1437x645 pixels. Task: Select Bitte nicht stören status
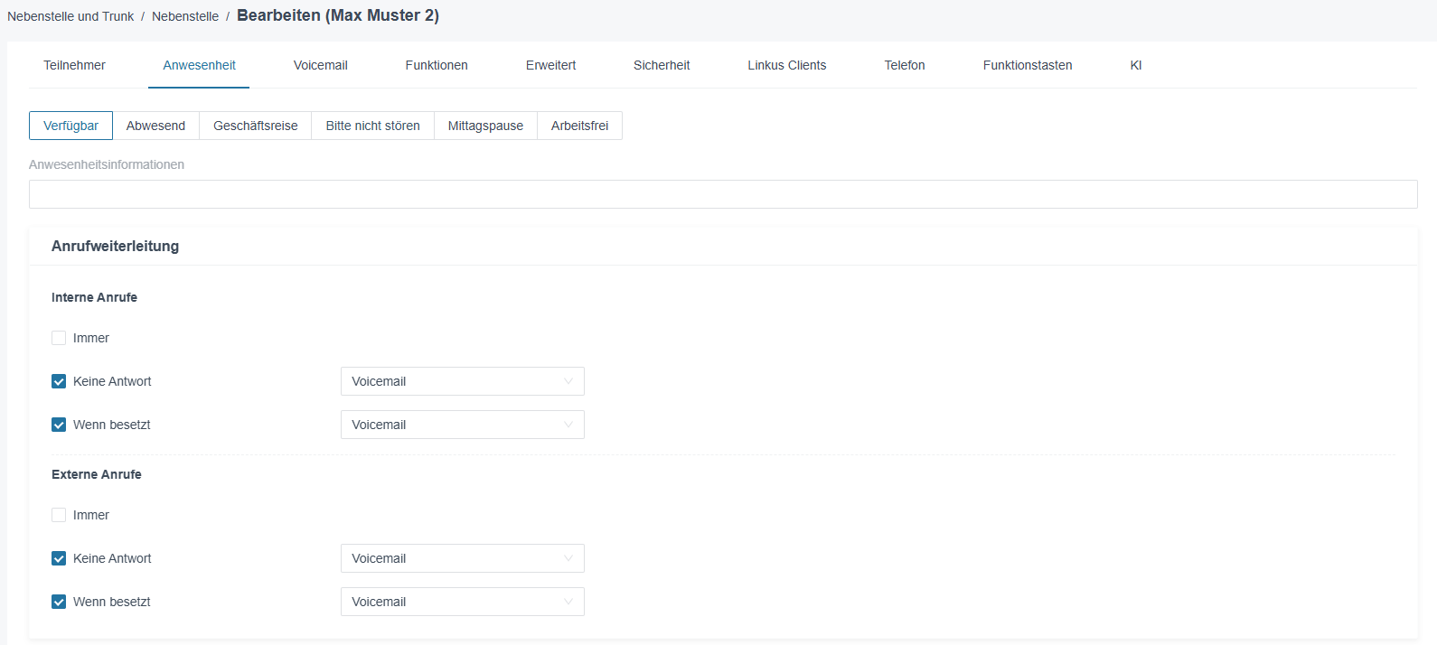[373, 126]
